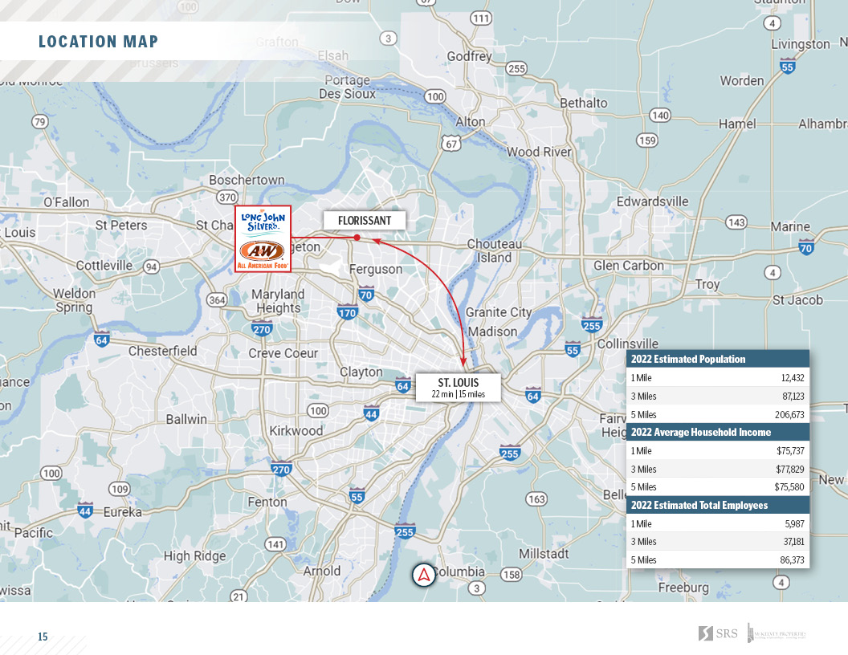Click the Interstate 64 shield near Chesterfield
This screenshot has height=655, width=848.
coord(101,340)
